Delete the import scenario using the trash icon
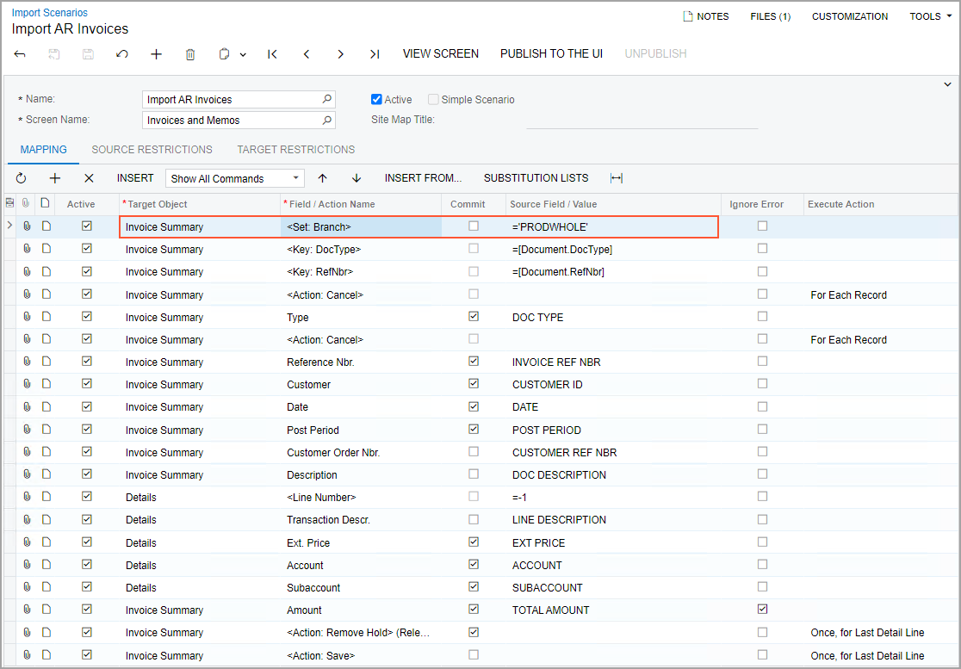The height and width of the screenshot is (669, 961). [x=189, y=53]
